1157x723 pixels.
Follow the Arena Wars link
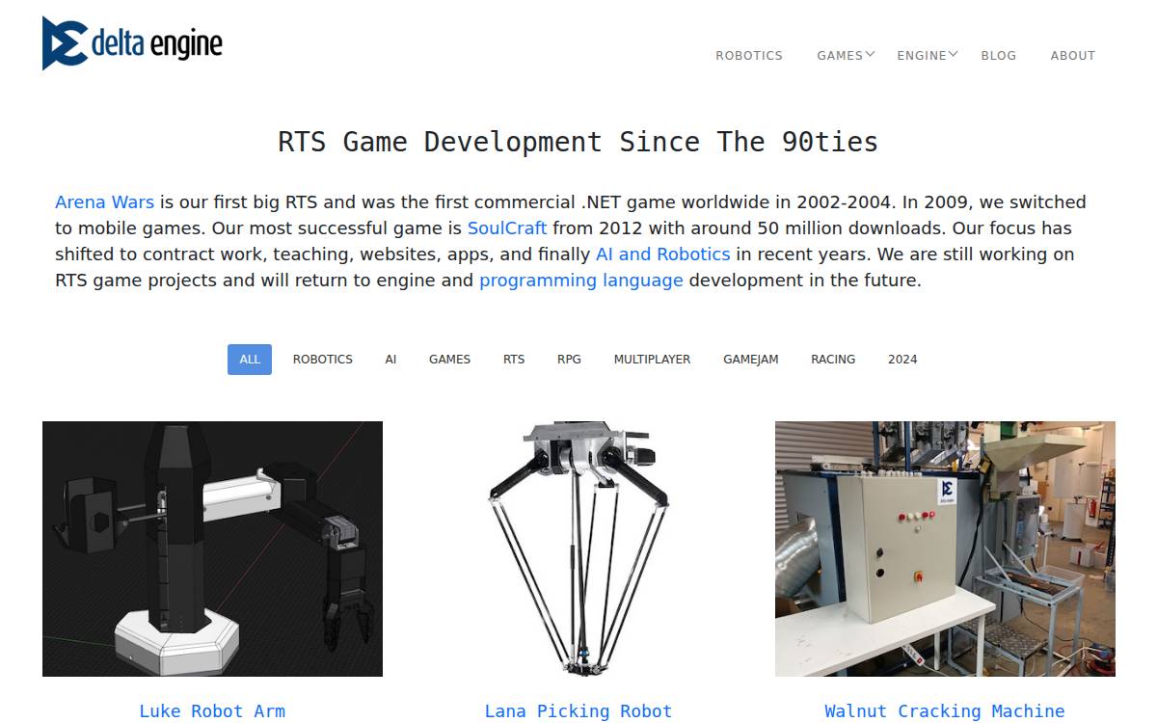(104, 202)
